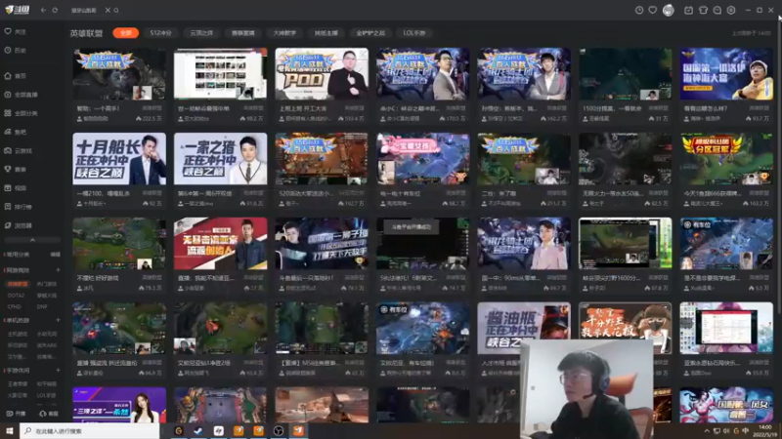This screenshot has width=782, height=439.
Task: Open the POD stream thumbnail
Action: click(322, 74)
